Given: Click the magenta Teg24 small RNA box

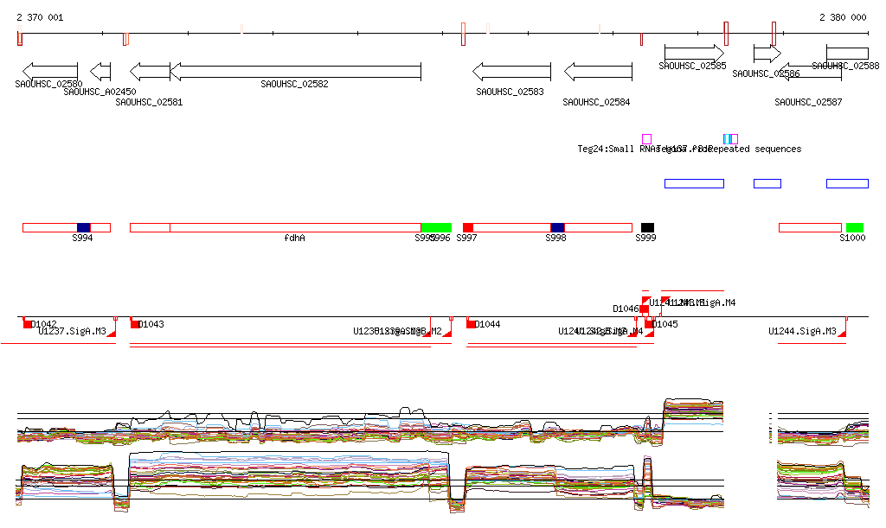Looking at the screenshot, I should pos(646,139).
